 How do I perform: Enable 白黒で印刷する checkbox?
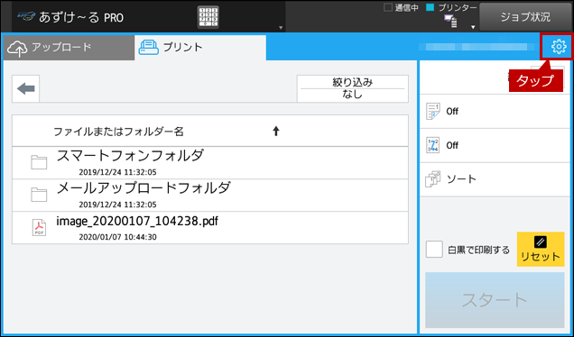click(x=434, y=250)
